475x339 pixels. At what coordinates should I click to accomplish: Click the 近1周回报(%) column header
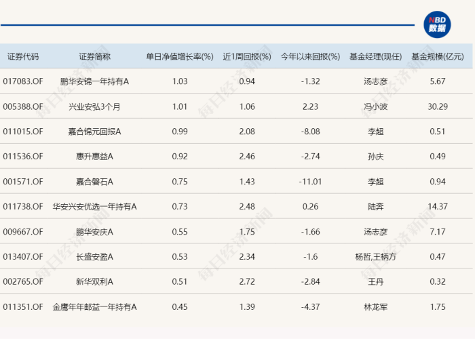tap(247, 56)
